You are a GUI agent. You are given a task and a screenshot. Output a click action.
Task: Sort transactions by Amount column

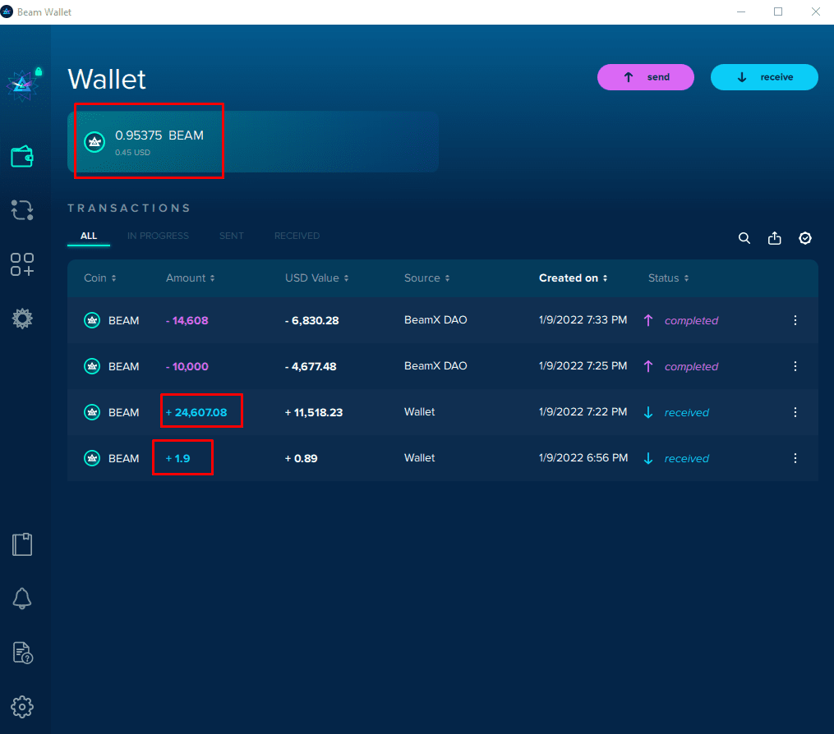(x=190, y=278)
